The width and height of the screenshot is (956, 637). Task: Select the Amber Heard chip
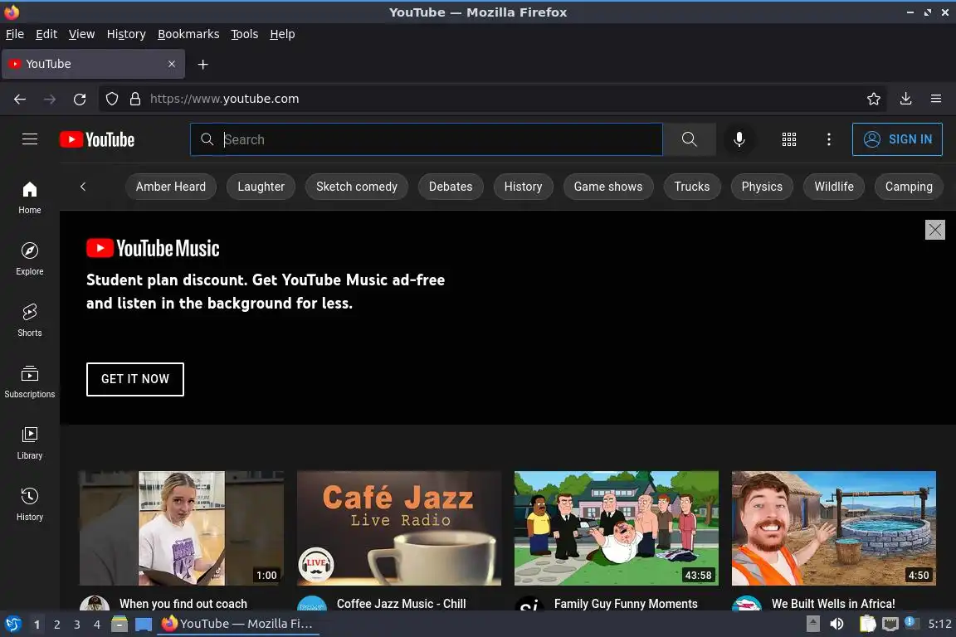pyautogui.click(x=171, y=187)
